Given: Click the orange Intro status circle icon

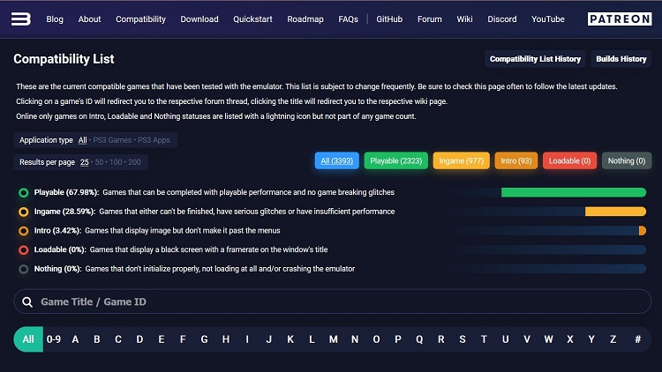Looking at the screenshot, I should pyautogui.click(x=23, y=230).
